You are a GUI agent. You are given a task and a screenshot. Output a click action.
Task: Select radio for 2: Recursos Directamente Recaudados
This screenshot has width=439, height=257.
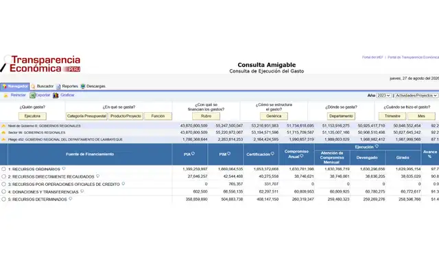click(3, 176)
